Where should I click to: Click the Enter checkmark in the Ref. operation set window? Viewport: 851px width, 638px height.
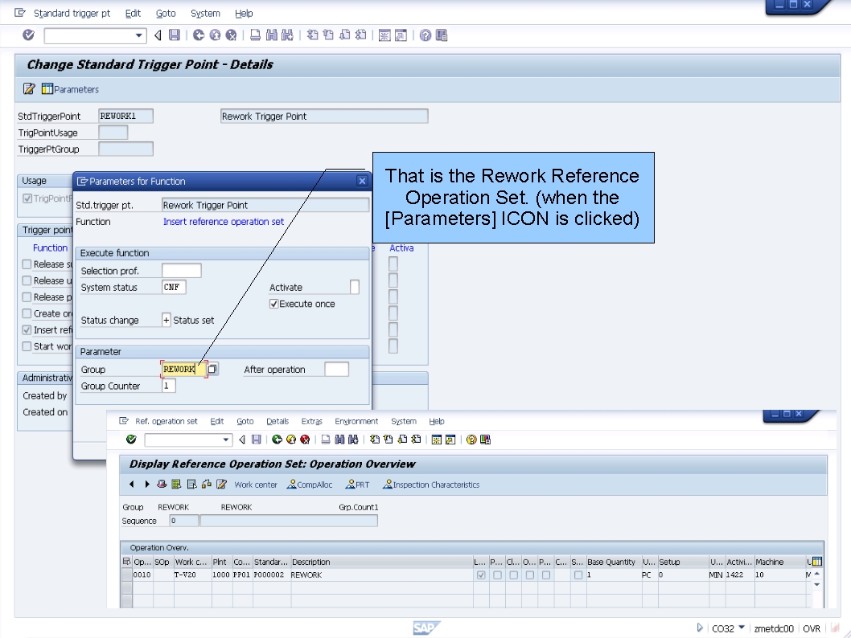pyautogui.click(x=131, y=440)
